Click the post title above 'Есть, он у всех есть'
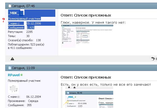Image resolution: width=157 pixels, height=108 pixels. pos(86,77)
